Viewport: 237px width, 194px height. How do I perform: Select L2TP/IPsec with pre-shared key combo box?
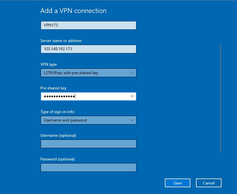pyautogui.click(x=89, y=73)
